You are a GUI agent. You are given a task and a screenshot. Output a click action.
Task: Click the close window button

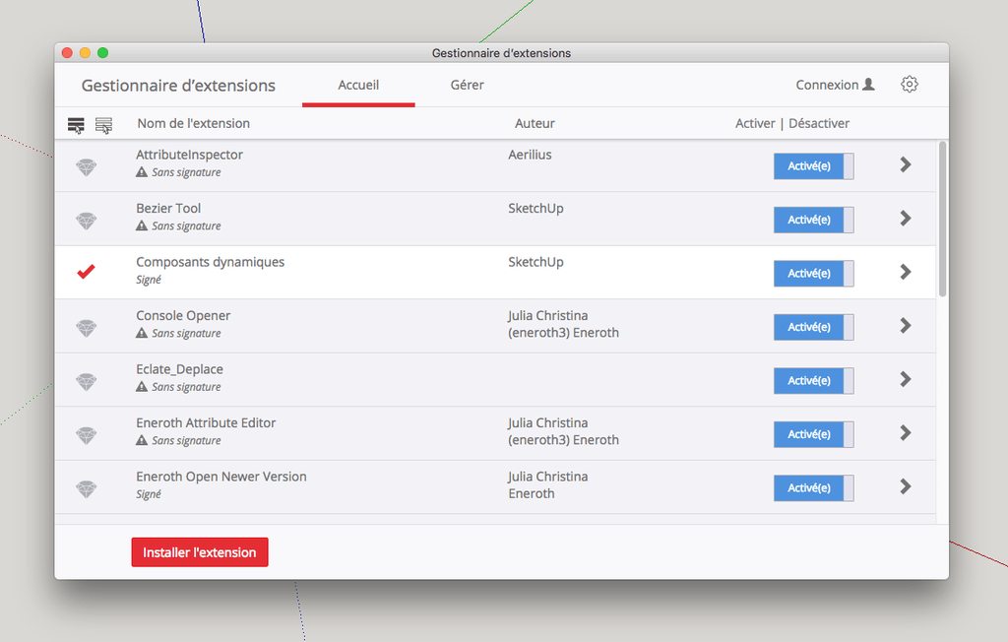pyautogui.click(x=67, y=53)
